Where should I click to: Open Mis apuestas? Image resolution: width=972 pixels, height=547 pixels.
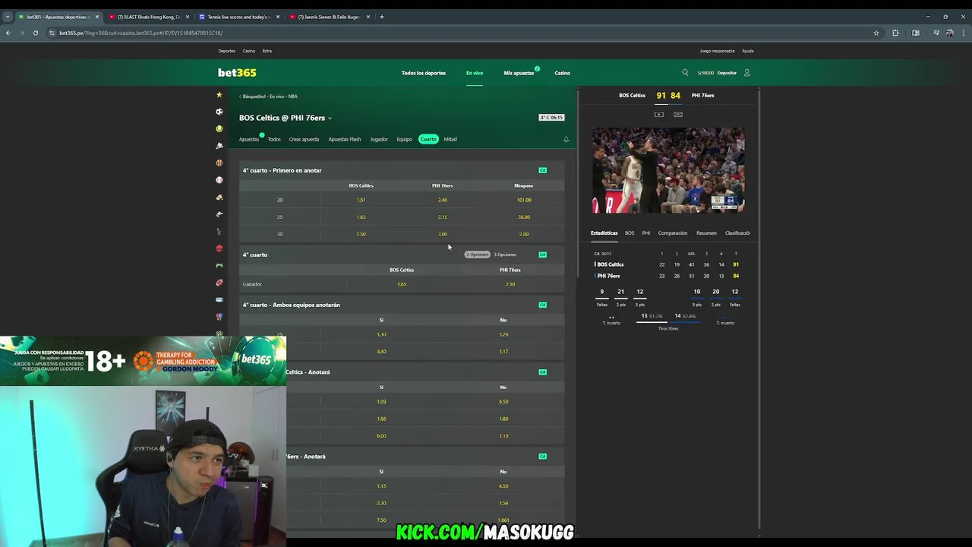519,73
